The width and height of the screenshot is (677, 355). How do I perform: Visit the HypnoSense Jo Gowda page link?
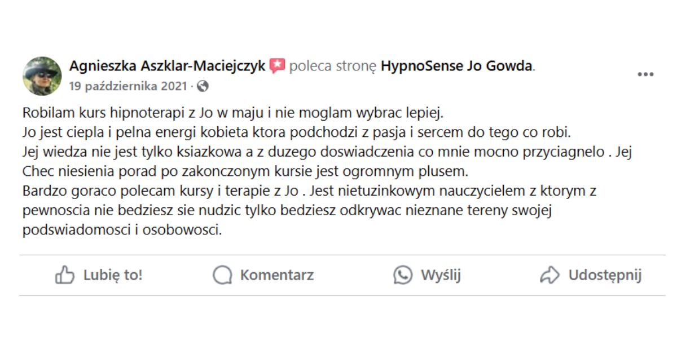(456, 66)
